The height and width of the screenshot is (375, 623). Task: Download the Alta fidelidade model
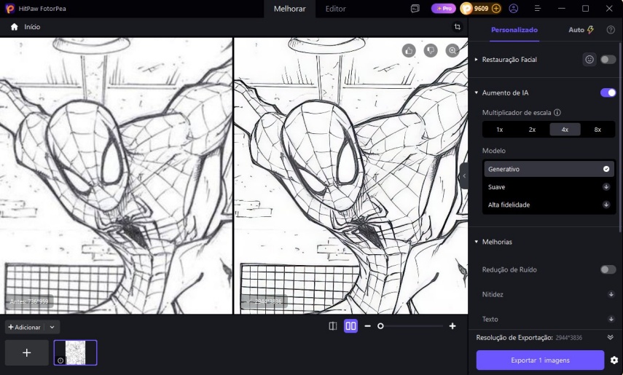[606, 205]
